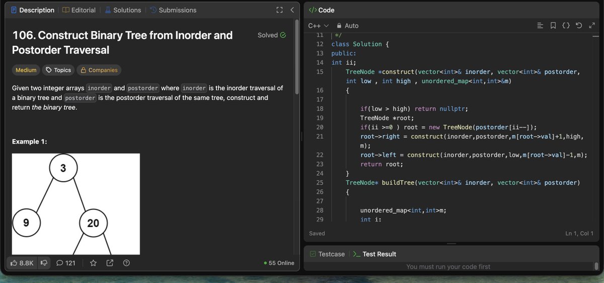Viewport: 604px width, 283px height.
Task: Click the tree example image
Action: 76,204
